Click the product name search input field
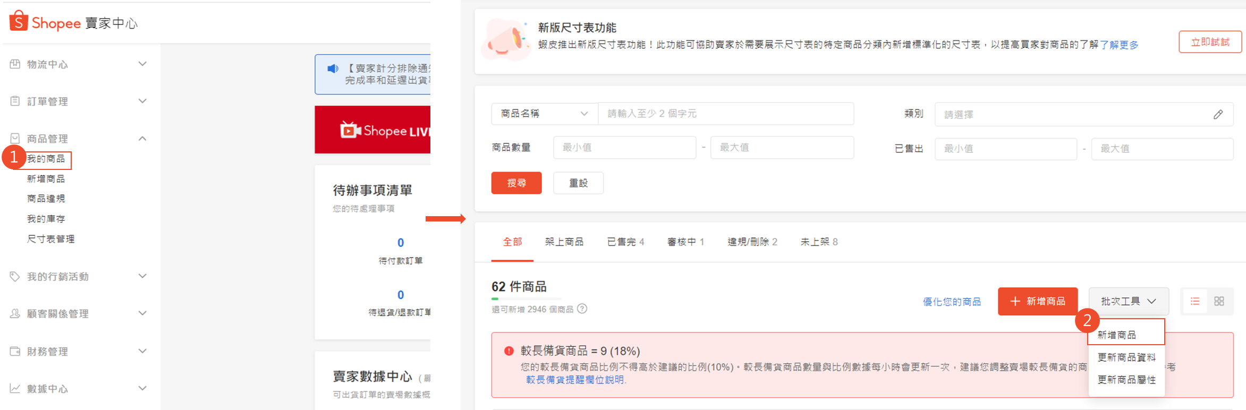This screenshot has width=1246, height=410. 726,114
